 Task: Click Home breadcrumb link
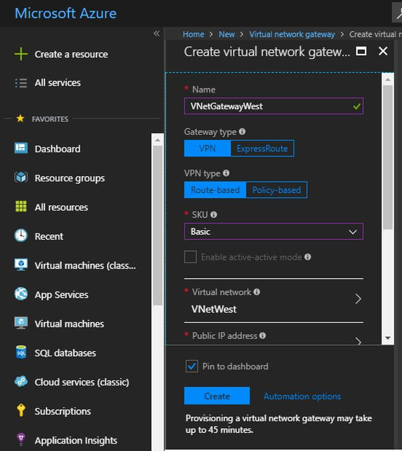click(x=194, y=34)
